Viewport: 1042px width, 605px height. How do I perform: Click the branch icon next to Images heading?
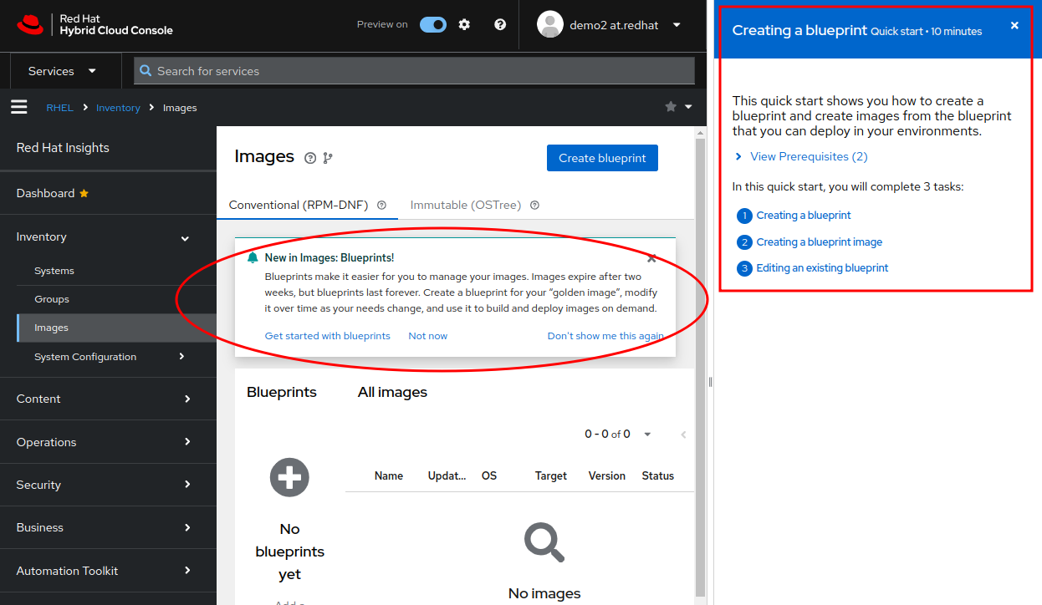tap(328, 158)
